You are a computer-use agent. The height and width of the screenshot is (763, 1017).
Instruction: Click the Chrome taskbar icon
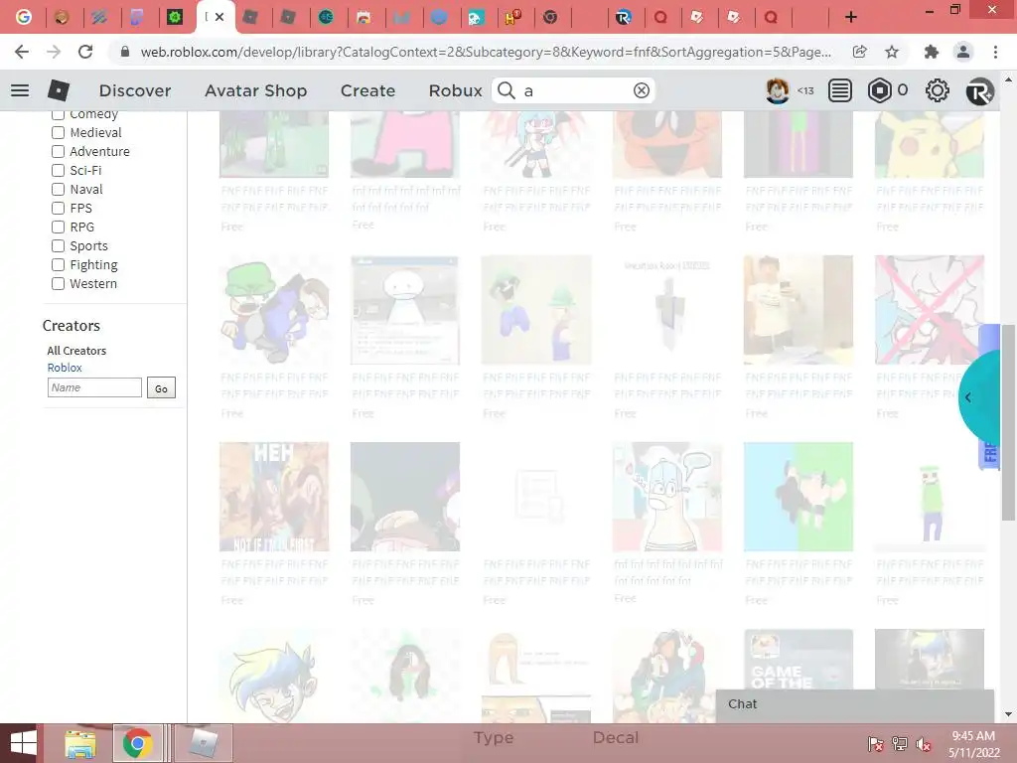click(x=137, y=743)
